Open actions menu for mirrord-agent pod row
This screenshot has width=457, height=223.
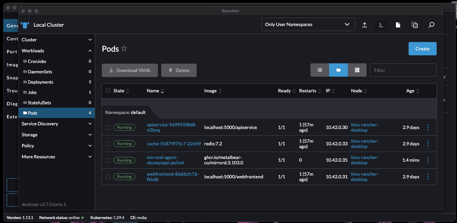click(x=428, y=160)
